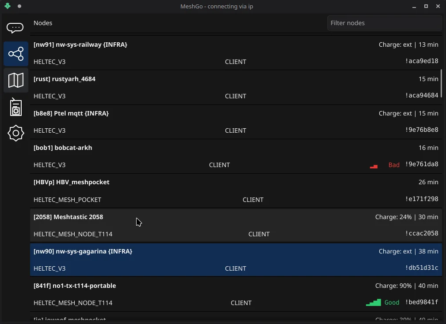Click HELTEC_MESH_NODE_T114 under no1-tx-t114-portable
446x324 pixels.
click(73, 303)
